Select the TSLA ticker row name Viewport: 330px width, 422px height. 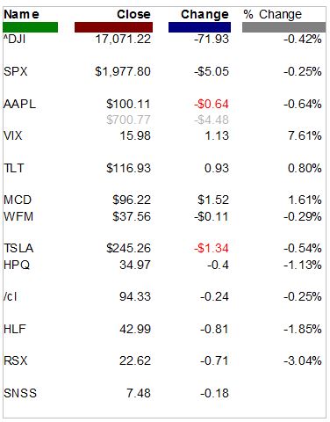coord(18,248)
